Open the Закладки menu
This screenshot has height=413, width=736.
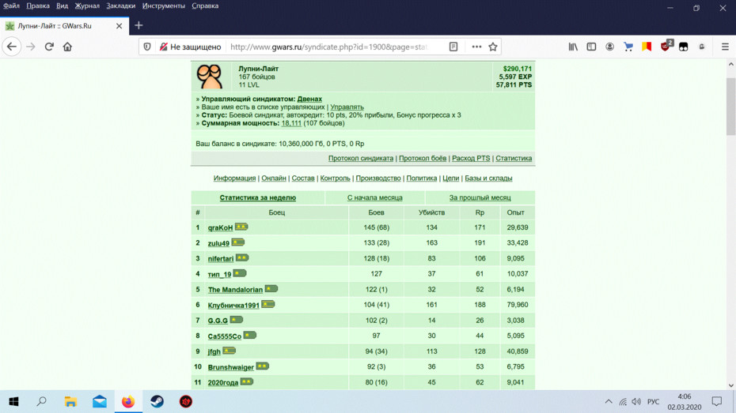tap(120, 6)
